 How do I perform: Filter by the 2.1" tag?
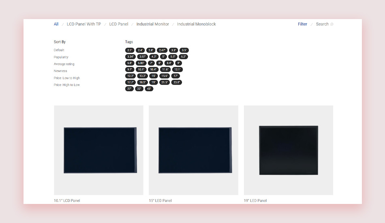(130, 50)
